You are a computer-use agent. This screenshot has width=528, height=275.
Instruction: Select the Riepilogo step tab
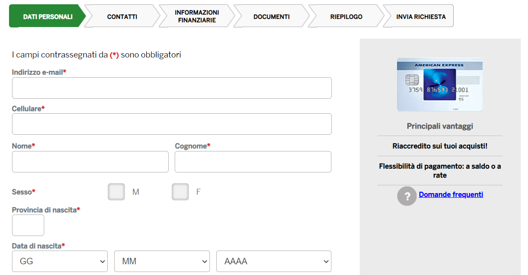click(346, 17)
